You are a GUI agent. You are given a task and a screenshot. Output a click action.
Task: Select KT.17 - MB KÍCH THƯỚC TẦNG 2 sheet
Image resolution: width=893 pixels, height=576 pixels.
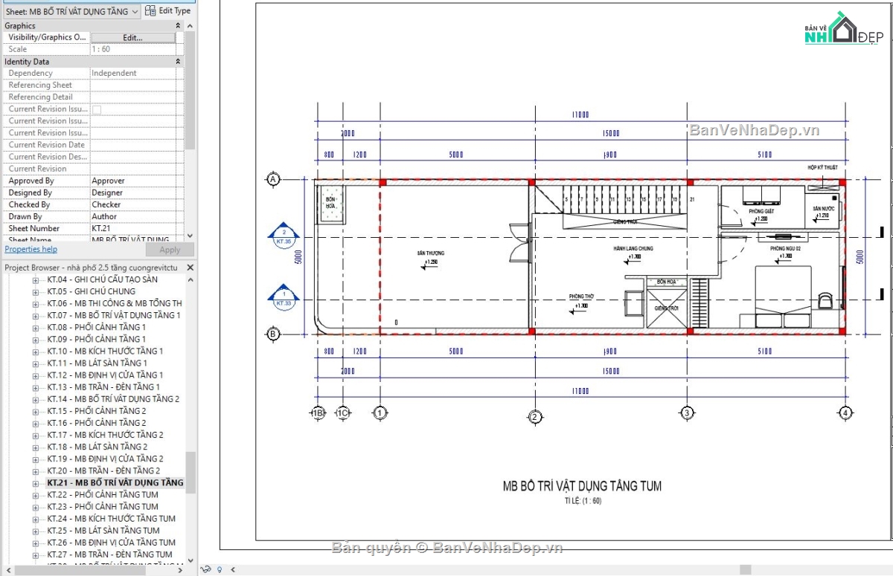(x=105, y=435)
